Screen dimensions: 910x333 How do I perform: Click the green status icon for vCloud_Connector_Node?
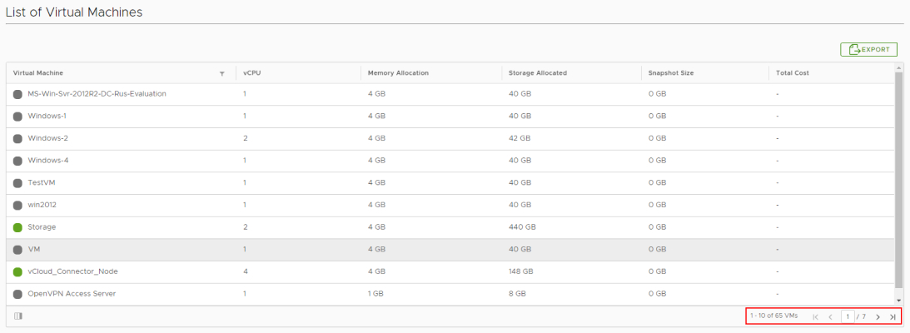[x=17, y=272]
